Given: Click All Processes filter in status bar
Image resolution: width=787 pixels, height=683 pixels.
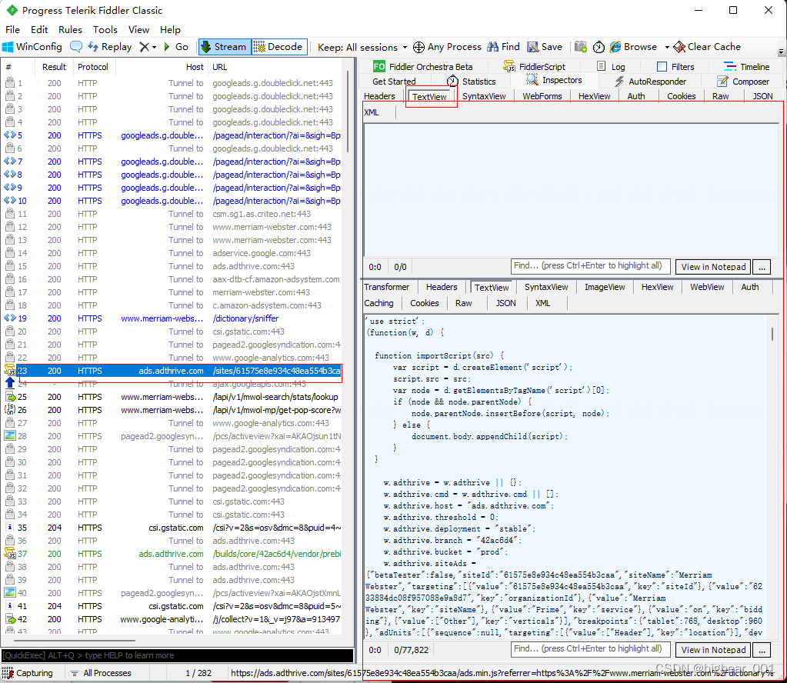Looking at the screenshot, I should (101, 673).
